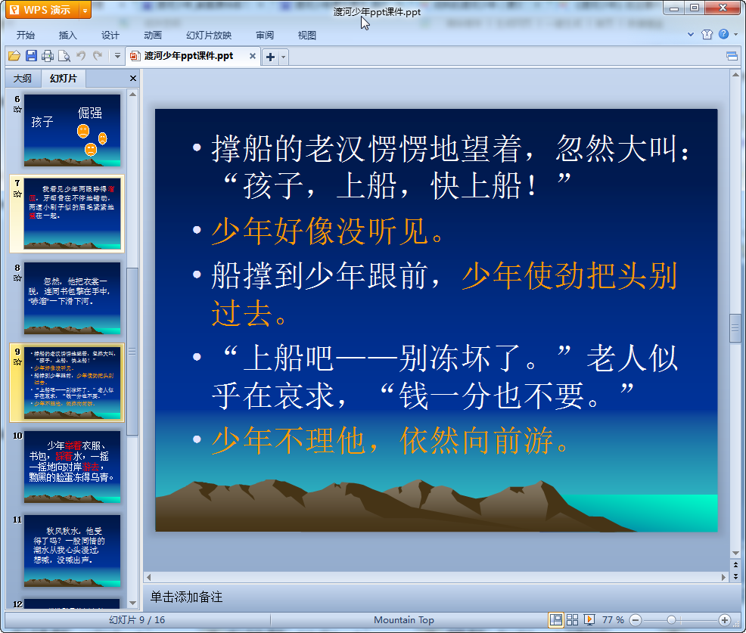Open the 插入 ribbon tab
The width and height of the screenshot is (746, 633).
coord(67,36)
